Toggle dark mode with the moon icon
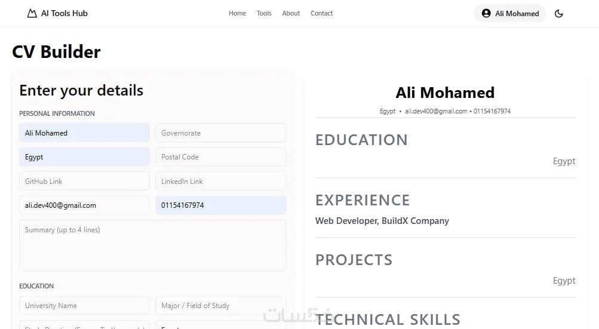The image size is (599, 329). 559,14
